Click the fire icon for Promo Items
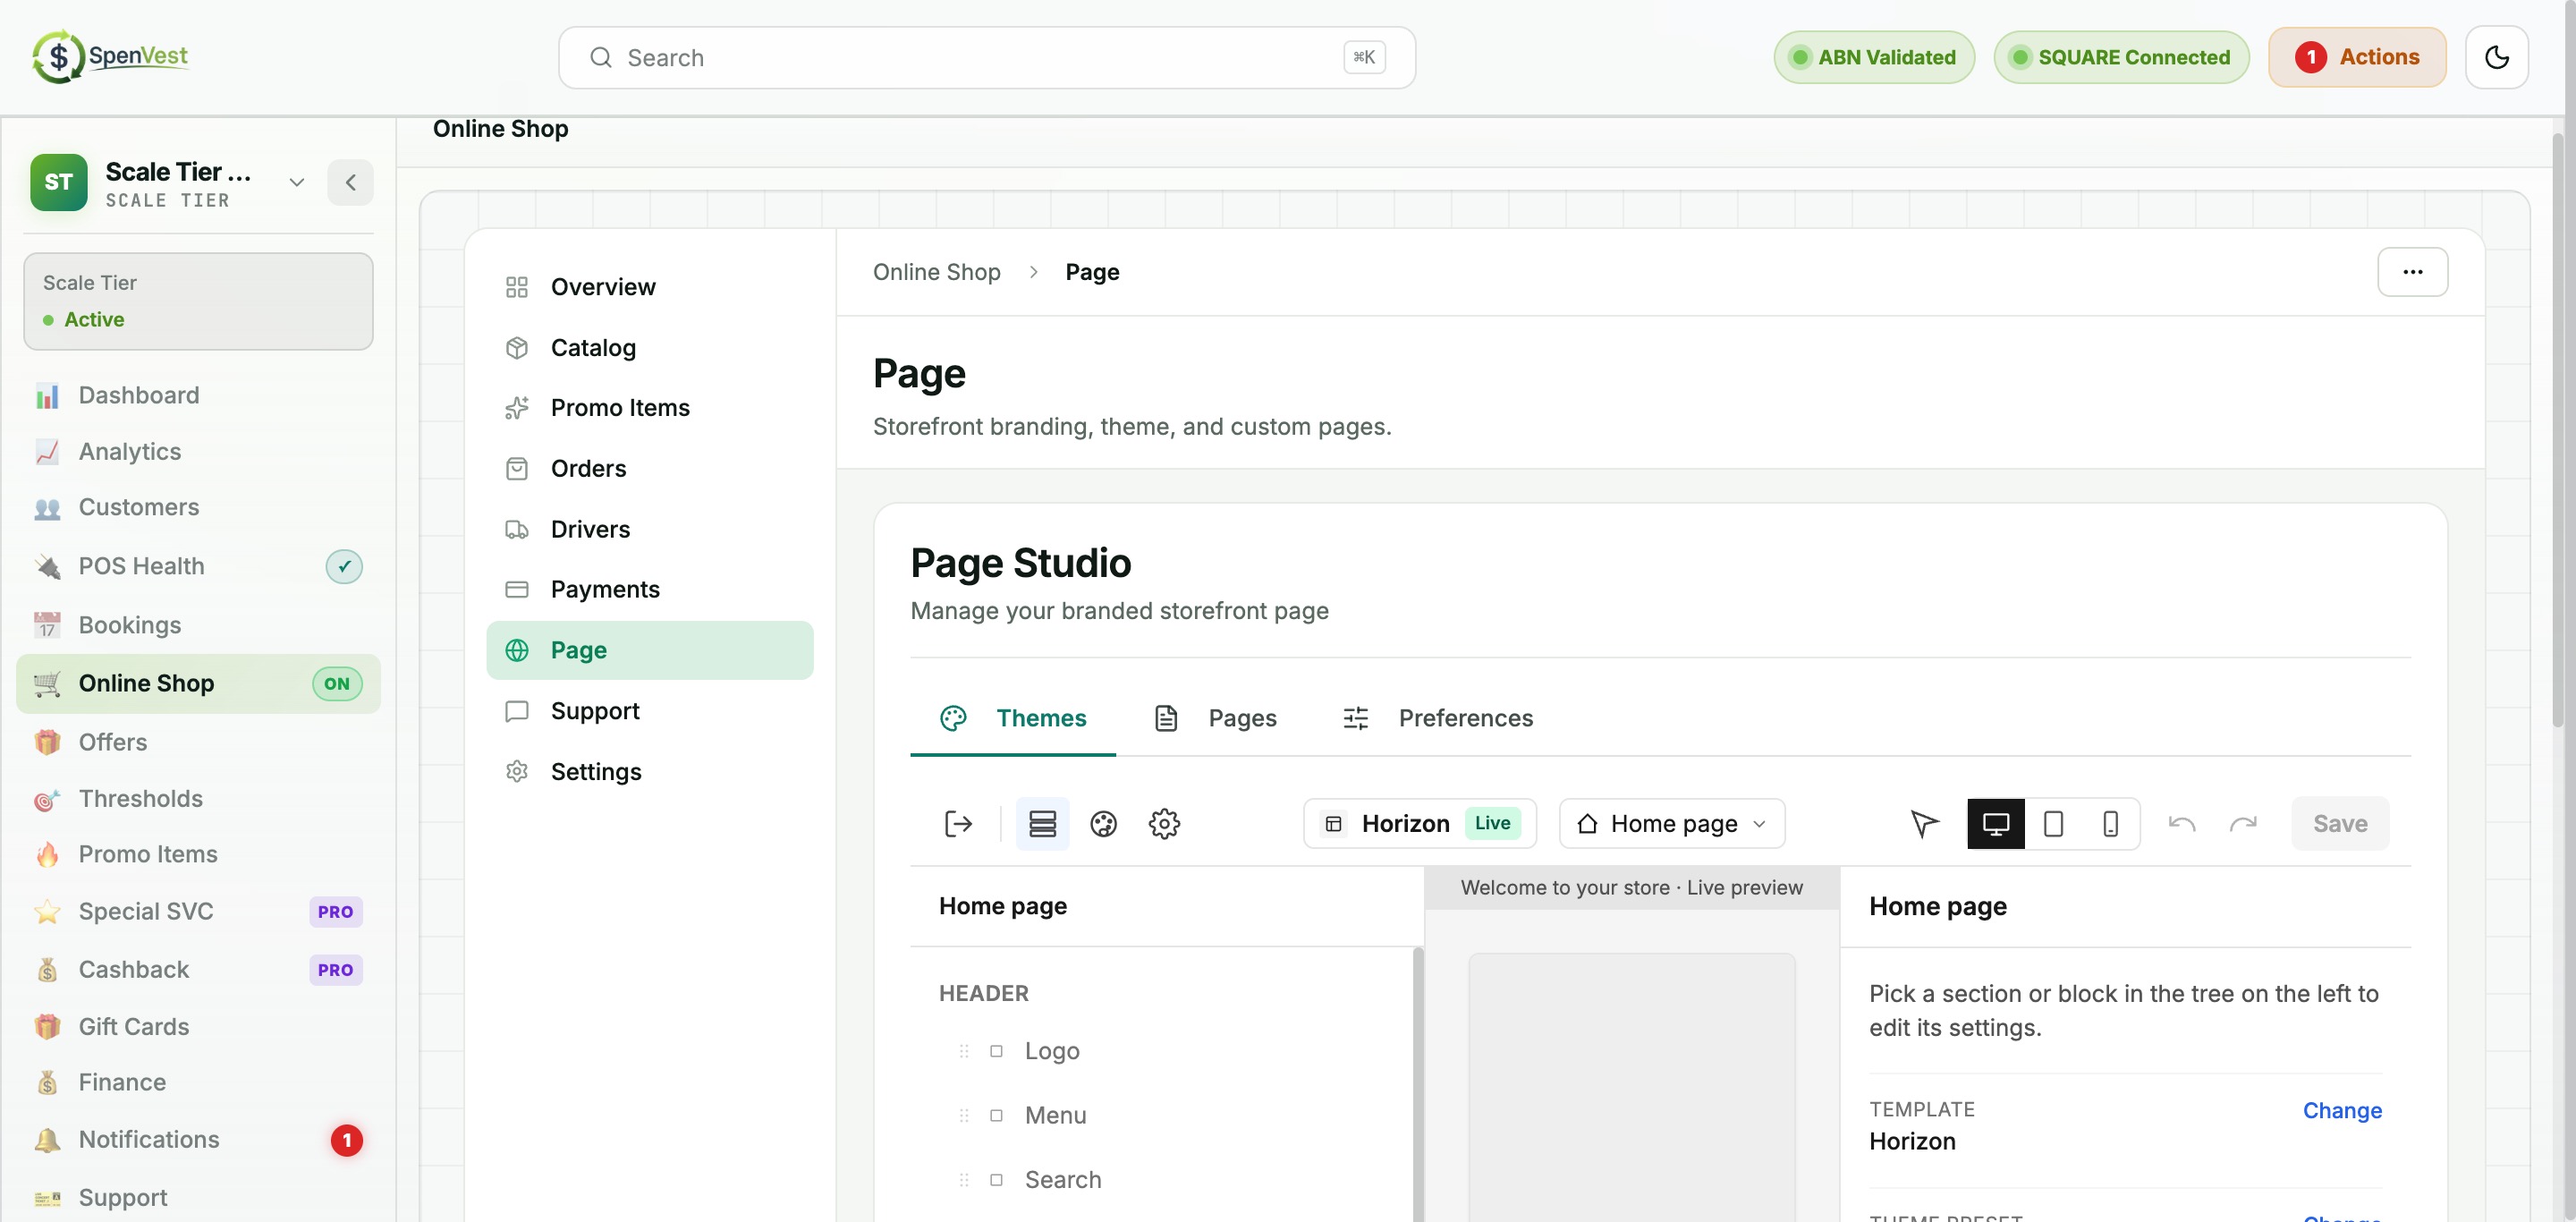Image resolution: width=2576 pixels, height=1222 pixels. click(x=47, y=854)
